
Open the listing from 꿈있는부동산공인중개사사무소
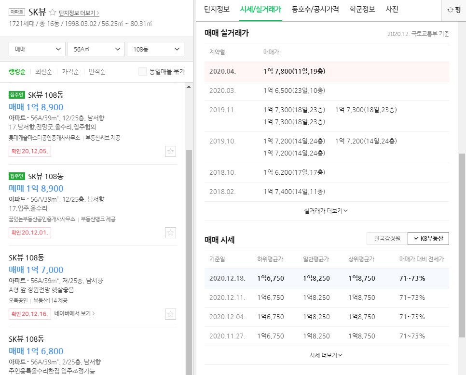[x=93, y=205]
